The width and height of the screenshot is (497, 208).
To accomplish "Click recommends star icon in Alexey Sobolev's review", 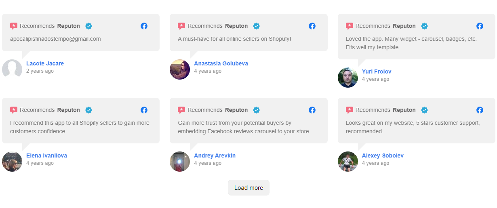I will tap(350, 110).
